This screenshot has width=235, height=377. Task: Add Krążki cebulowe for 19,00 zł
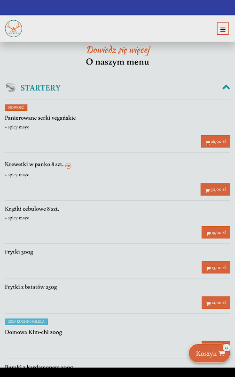pos(216,232)
